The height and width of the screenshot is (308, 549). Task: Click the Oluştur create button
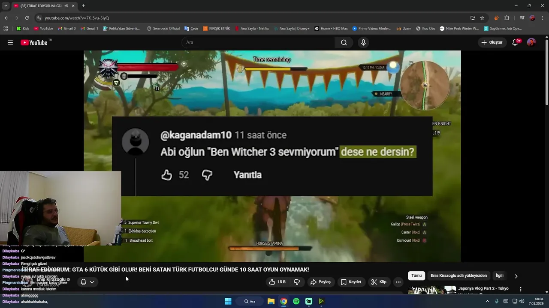click(492, 42)
